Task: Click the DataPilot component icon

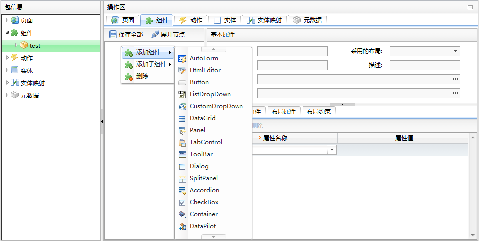Action: pyautogui.click(x=182, y=226)
